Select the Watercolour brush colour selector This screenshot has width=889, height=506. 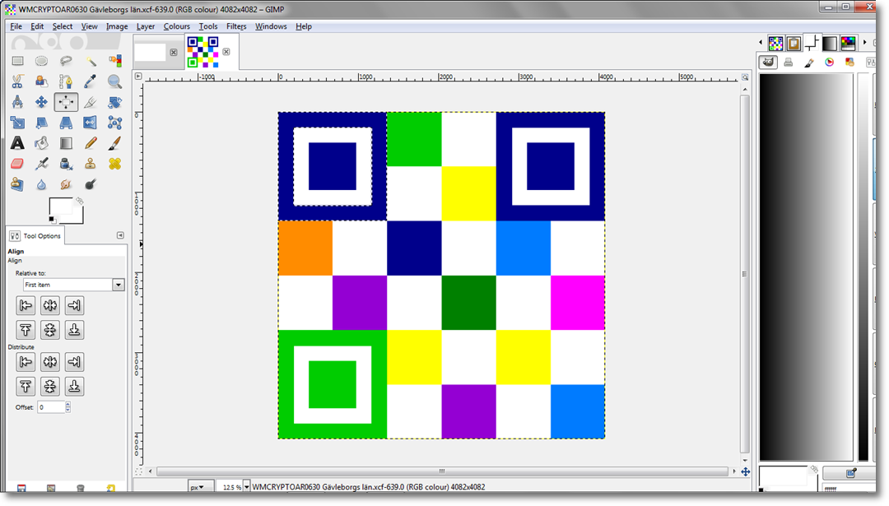coord(809,63)
